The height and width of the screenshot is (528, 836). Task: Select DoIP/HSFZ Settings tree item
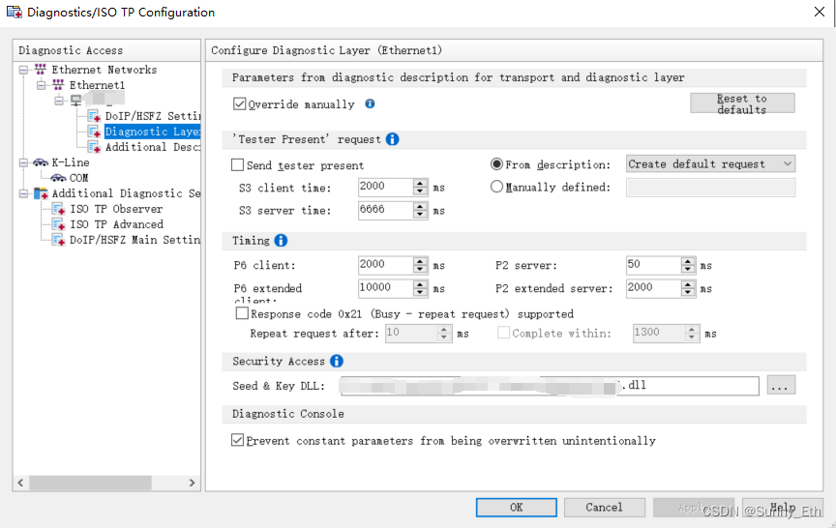pos(152,116)
